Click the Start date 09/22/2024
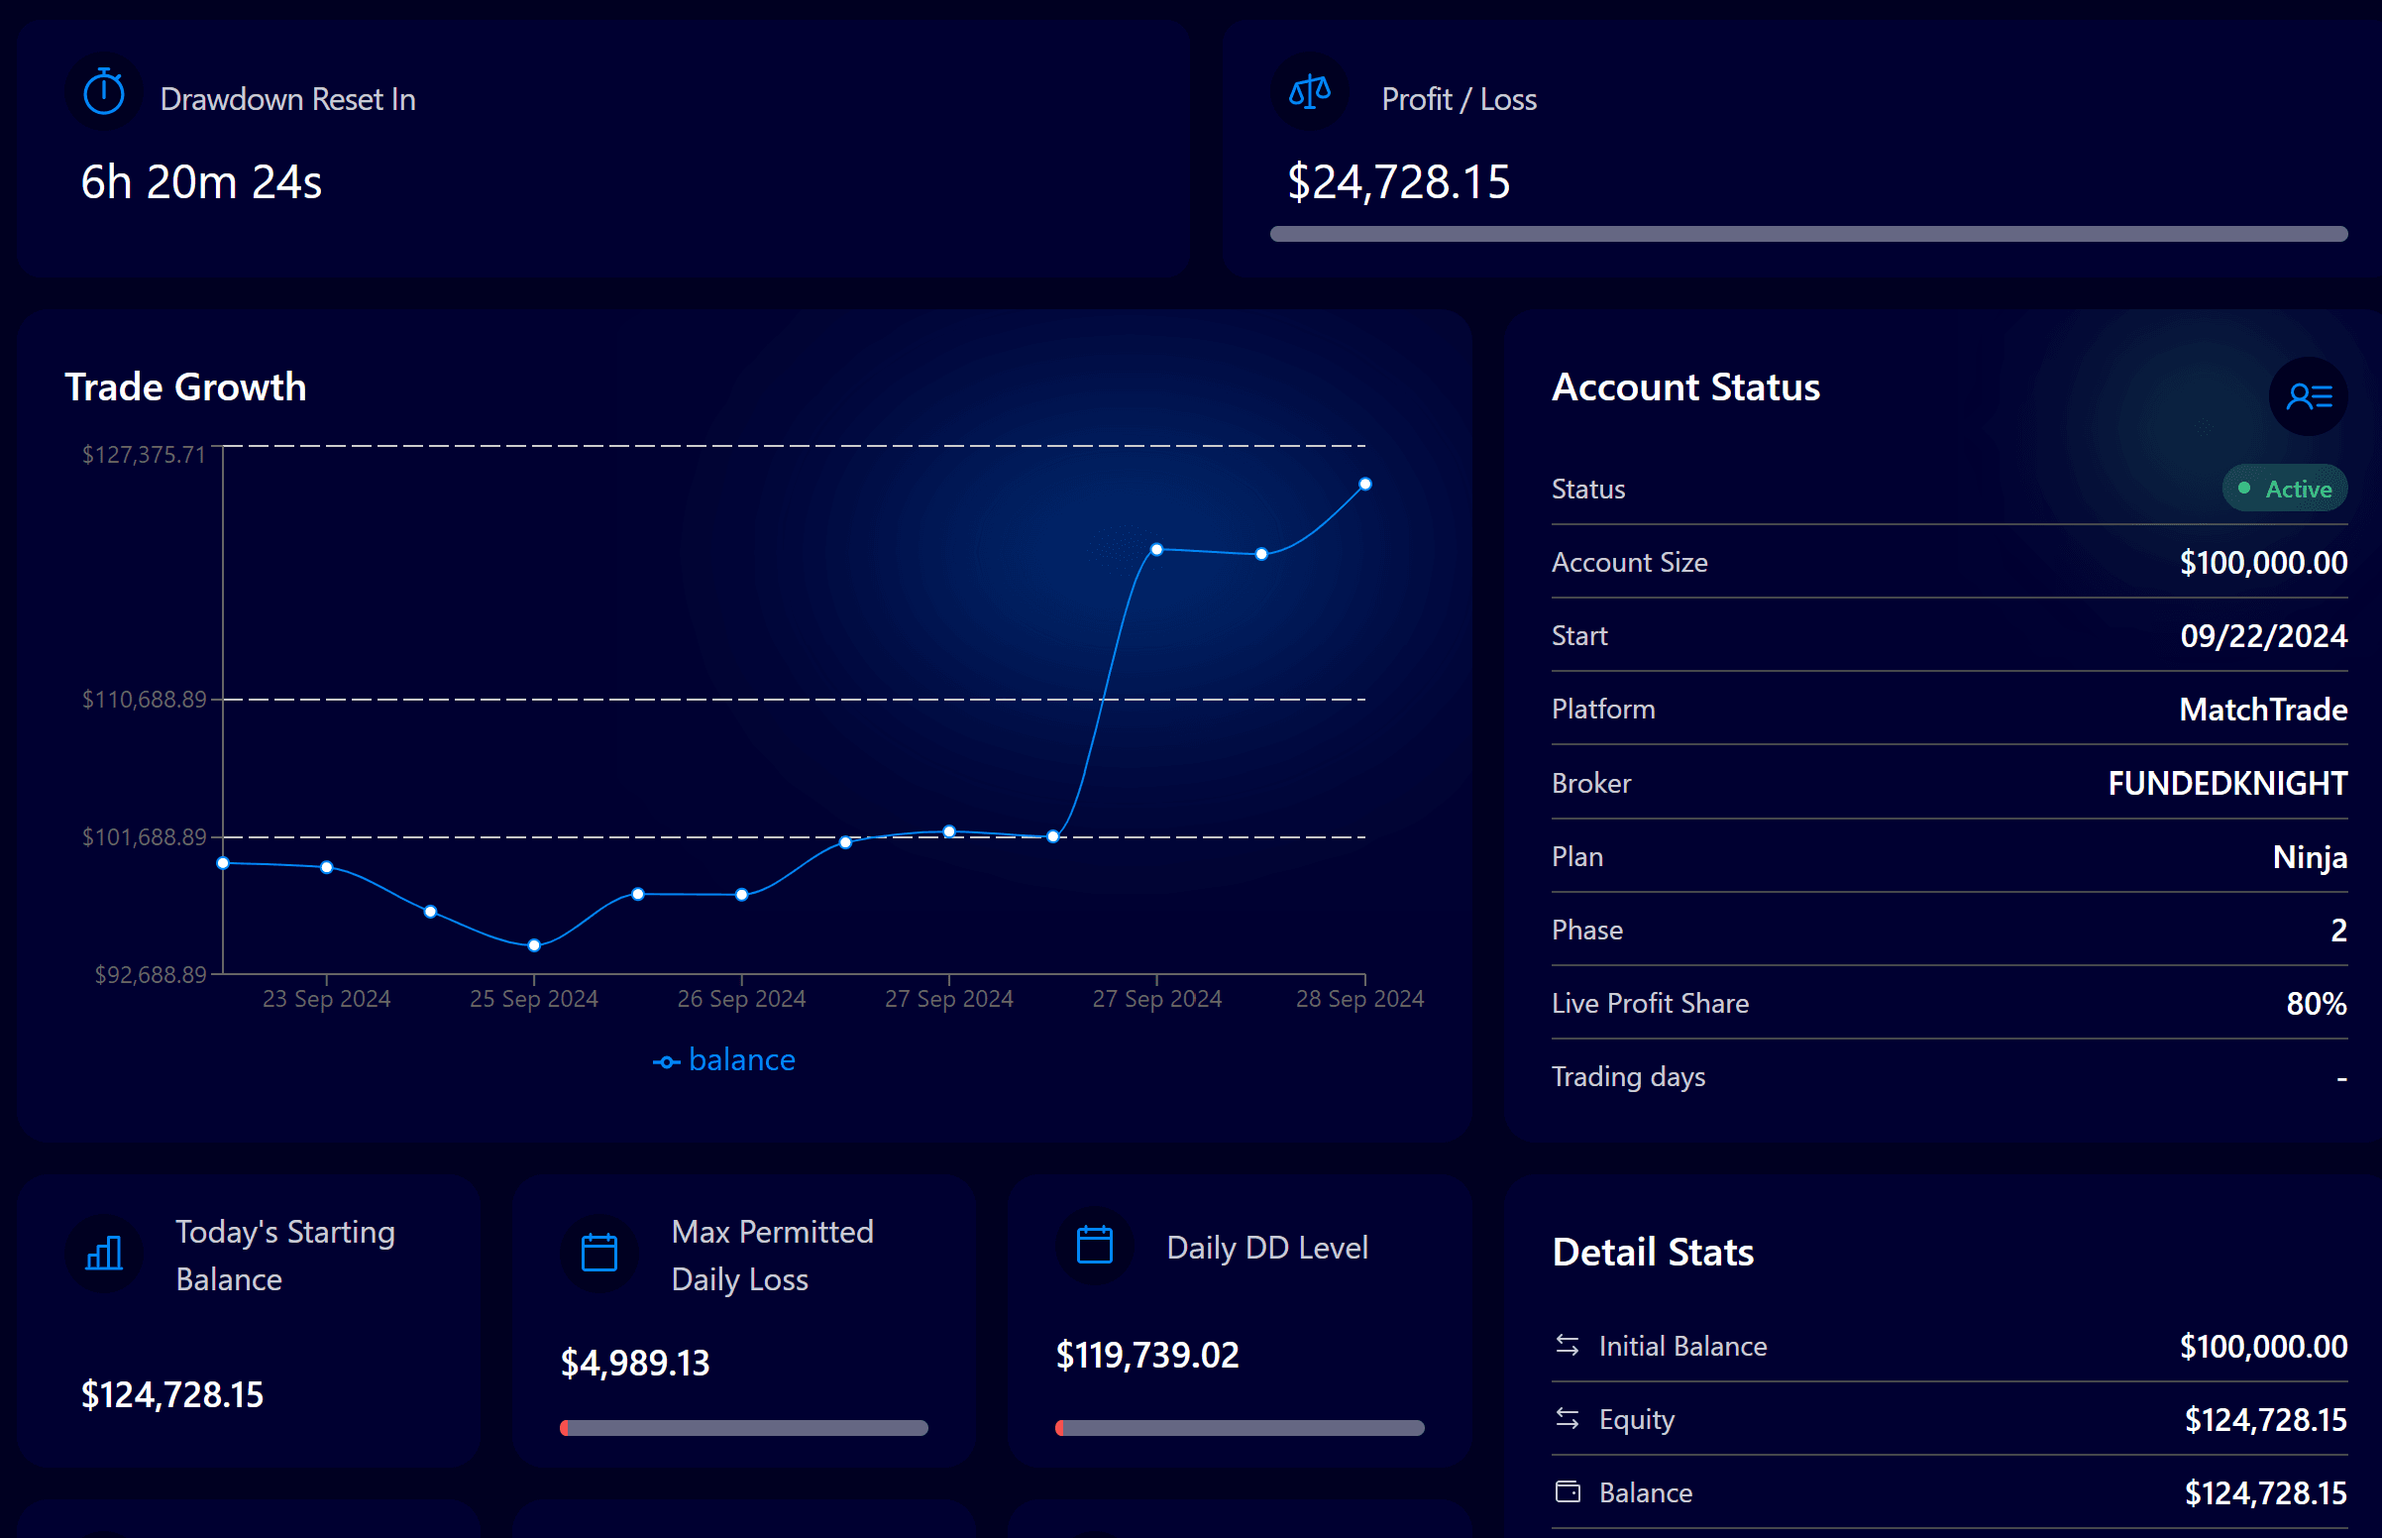The width and height of the screenshot is (2382, 1538). 2263,635
